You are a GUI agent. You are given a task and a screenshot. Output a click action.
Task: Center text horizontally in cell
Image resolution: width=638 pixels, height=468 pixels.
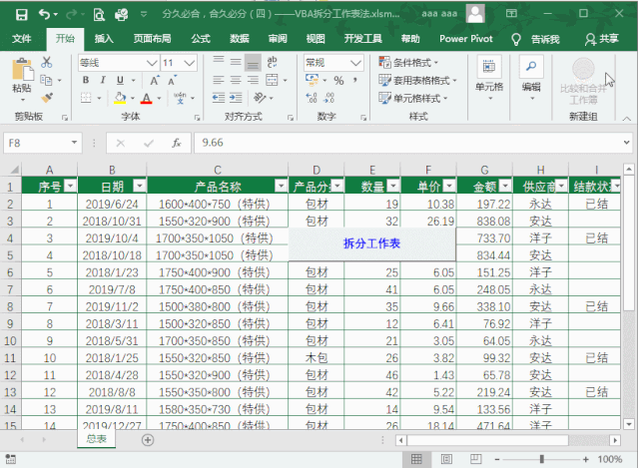point(236,80)
